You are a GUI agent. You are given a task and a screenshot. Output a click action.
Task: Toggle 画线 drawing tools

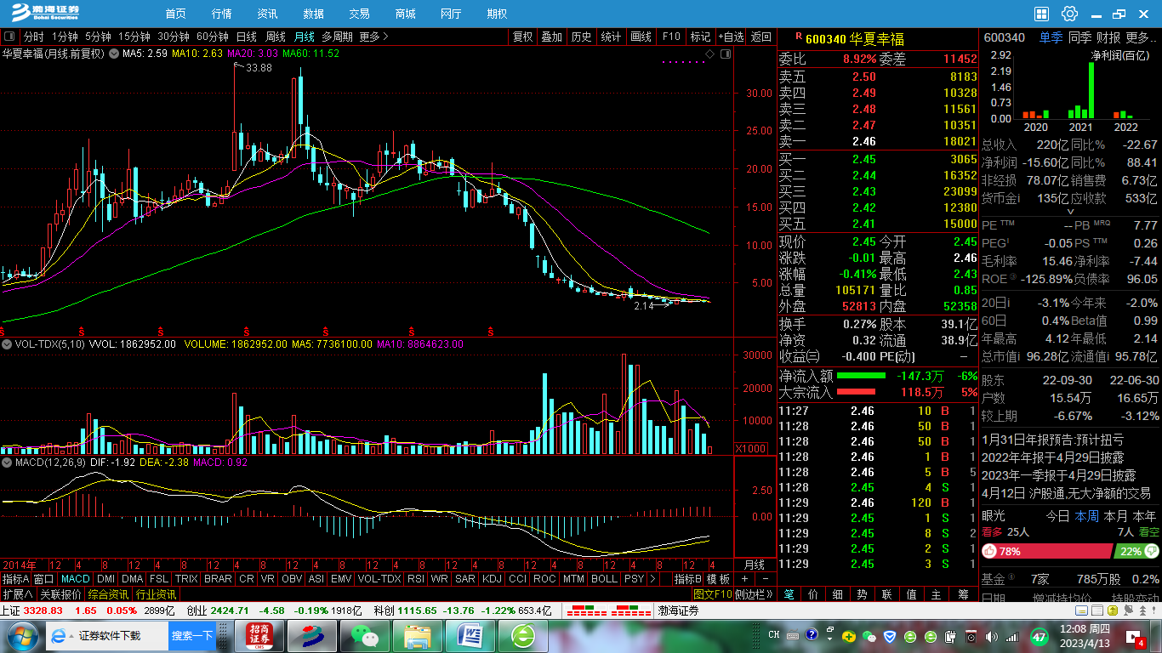click(x=641, y=37)
